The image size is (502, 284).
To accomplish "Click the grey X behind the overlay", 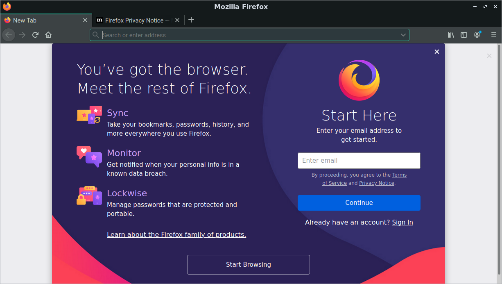I will [x=489, y=56].
